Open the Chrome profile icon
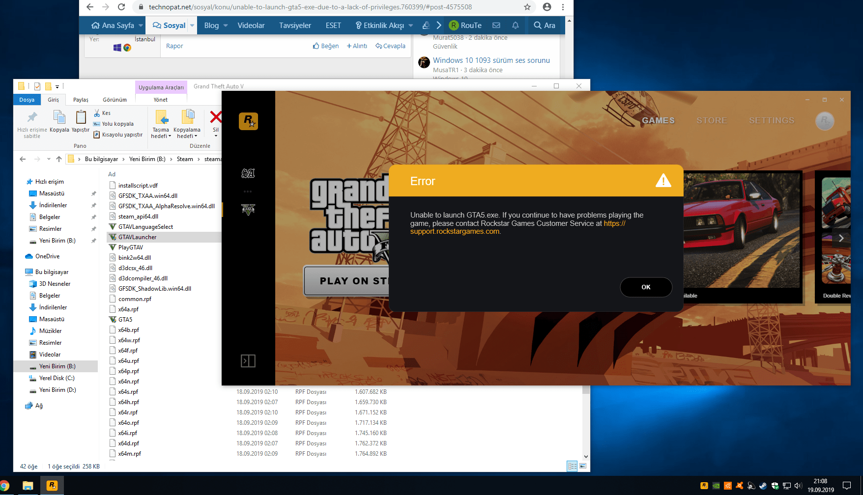 pos(547,7)
